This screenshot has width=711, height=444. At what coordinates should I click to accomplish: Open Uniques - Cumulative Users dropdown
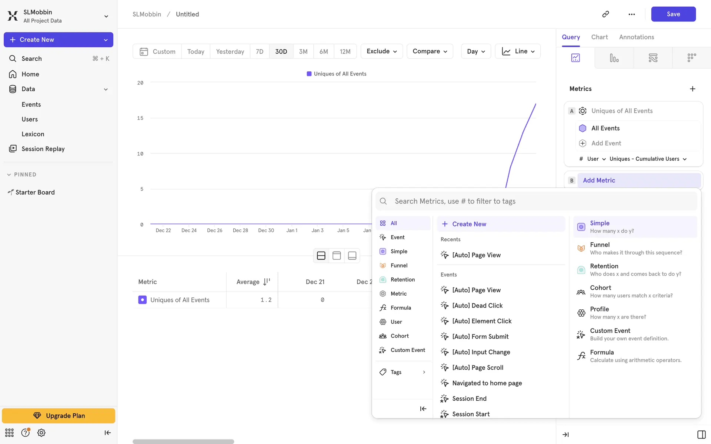click(648, 159)
